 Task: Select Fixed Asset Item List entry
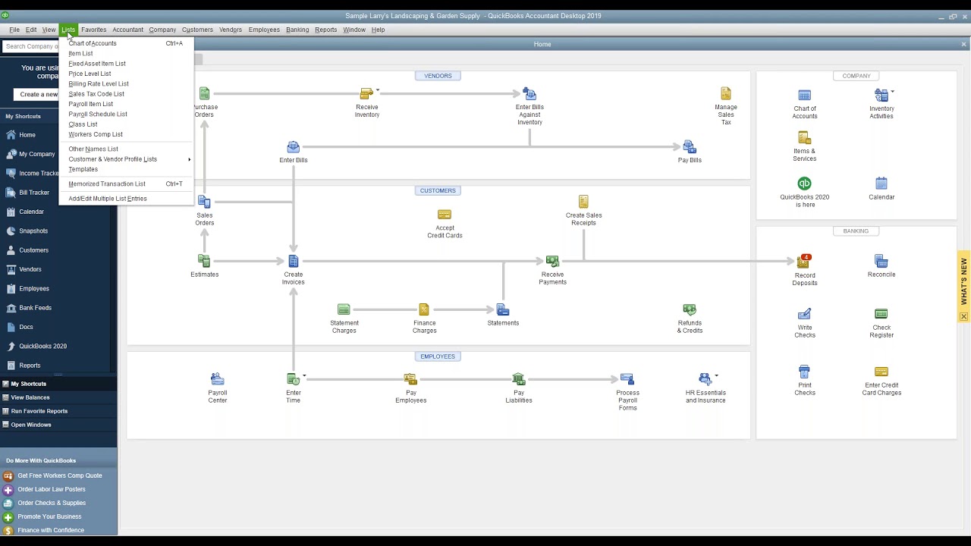[127, 64]
